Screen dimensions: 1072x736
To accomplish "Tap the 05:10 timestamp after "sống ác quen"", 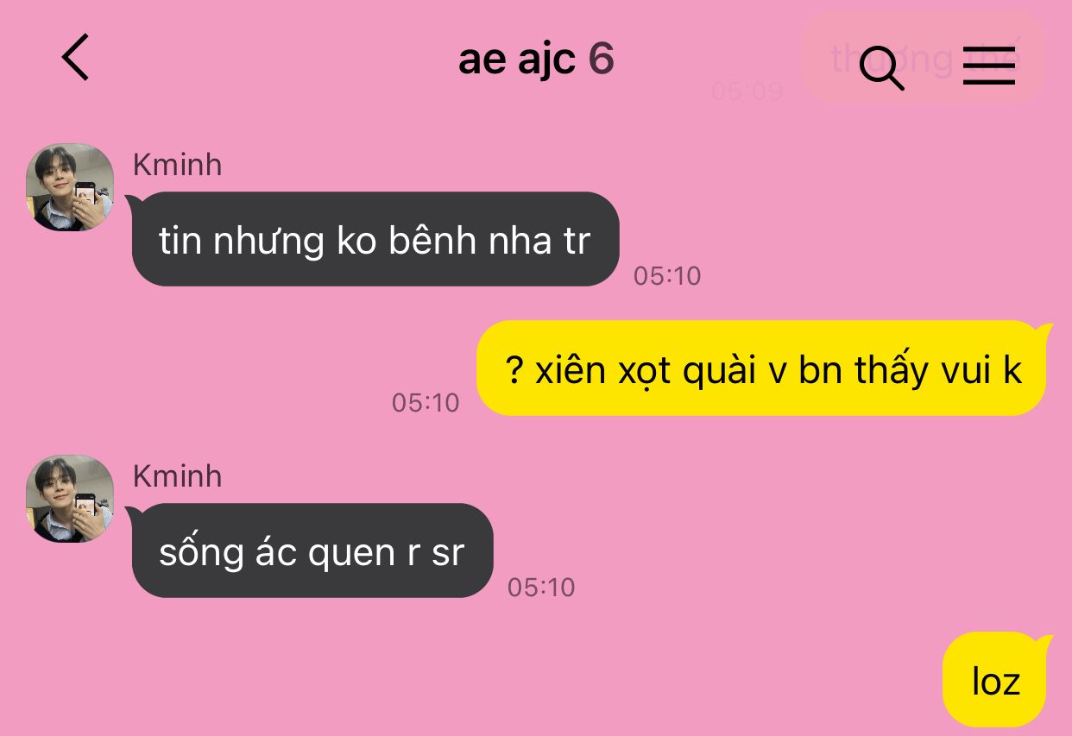I will [x=541, y=588].
